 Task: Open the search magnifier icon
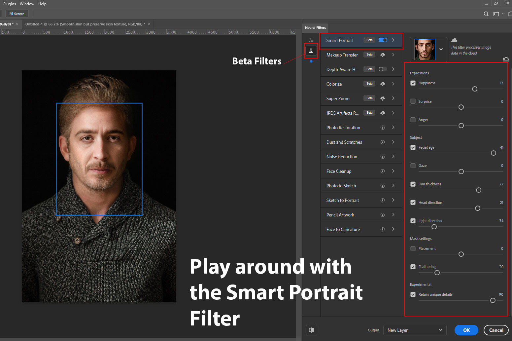tap(486, 14)
